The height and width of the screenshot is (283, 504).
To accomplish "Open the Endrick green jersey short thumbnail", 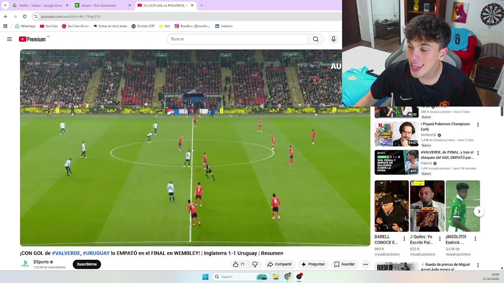I will click(463, 206).
